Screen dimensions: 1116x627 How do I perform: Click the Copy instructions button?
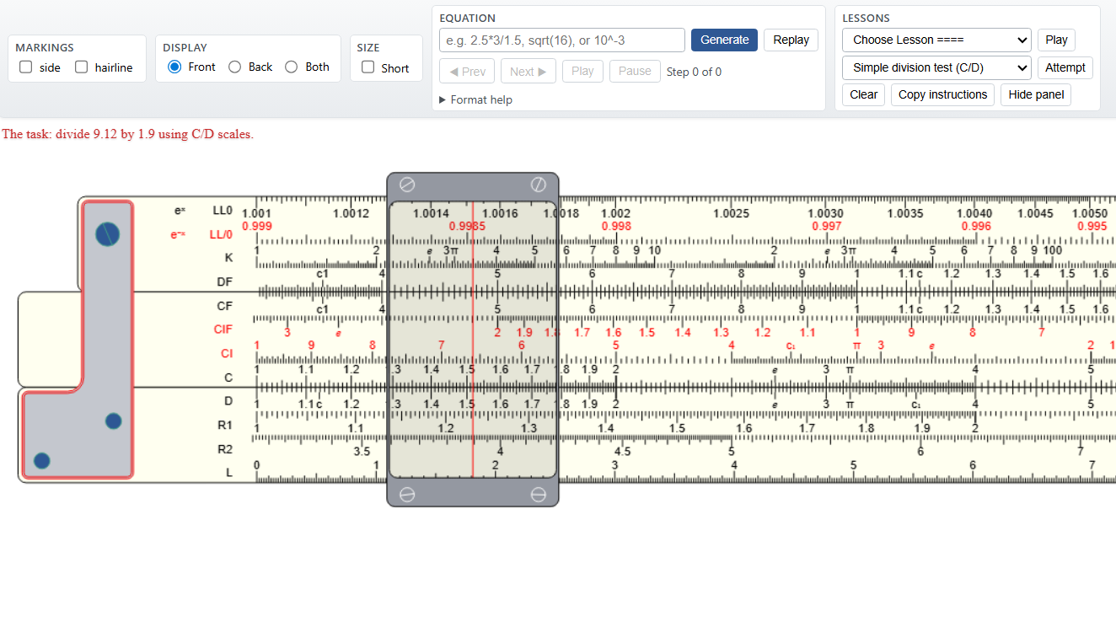[942, 94]
